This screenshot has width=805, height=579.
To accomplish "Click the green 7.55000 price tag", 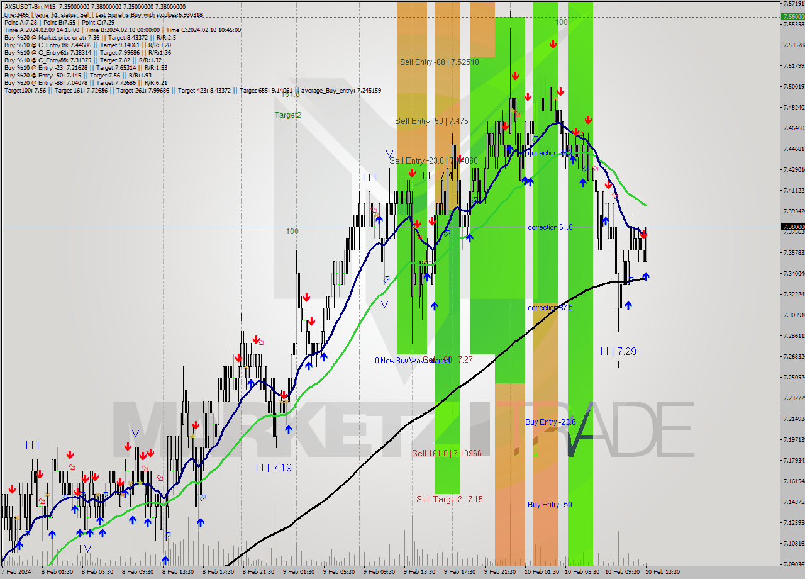I will pyautogui.click(x=792, y=17).
